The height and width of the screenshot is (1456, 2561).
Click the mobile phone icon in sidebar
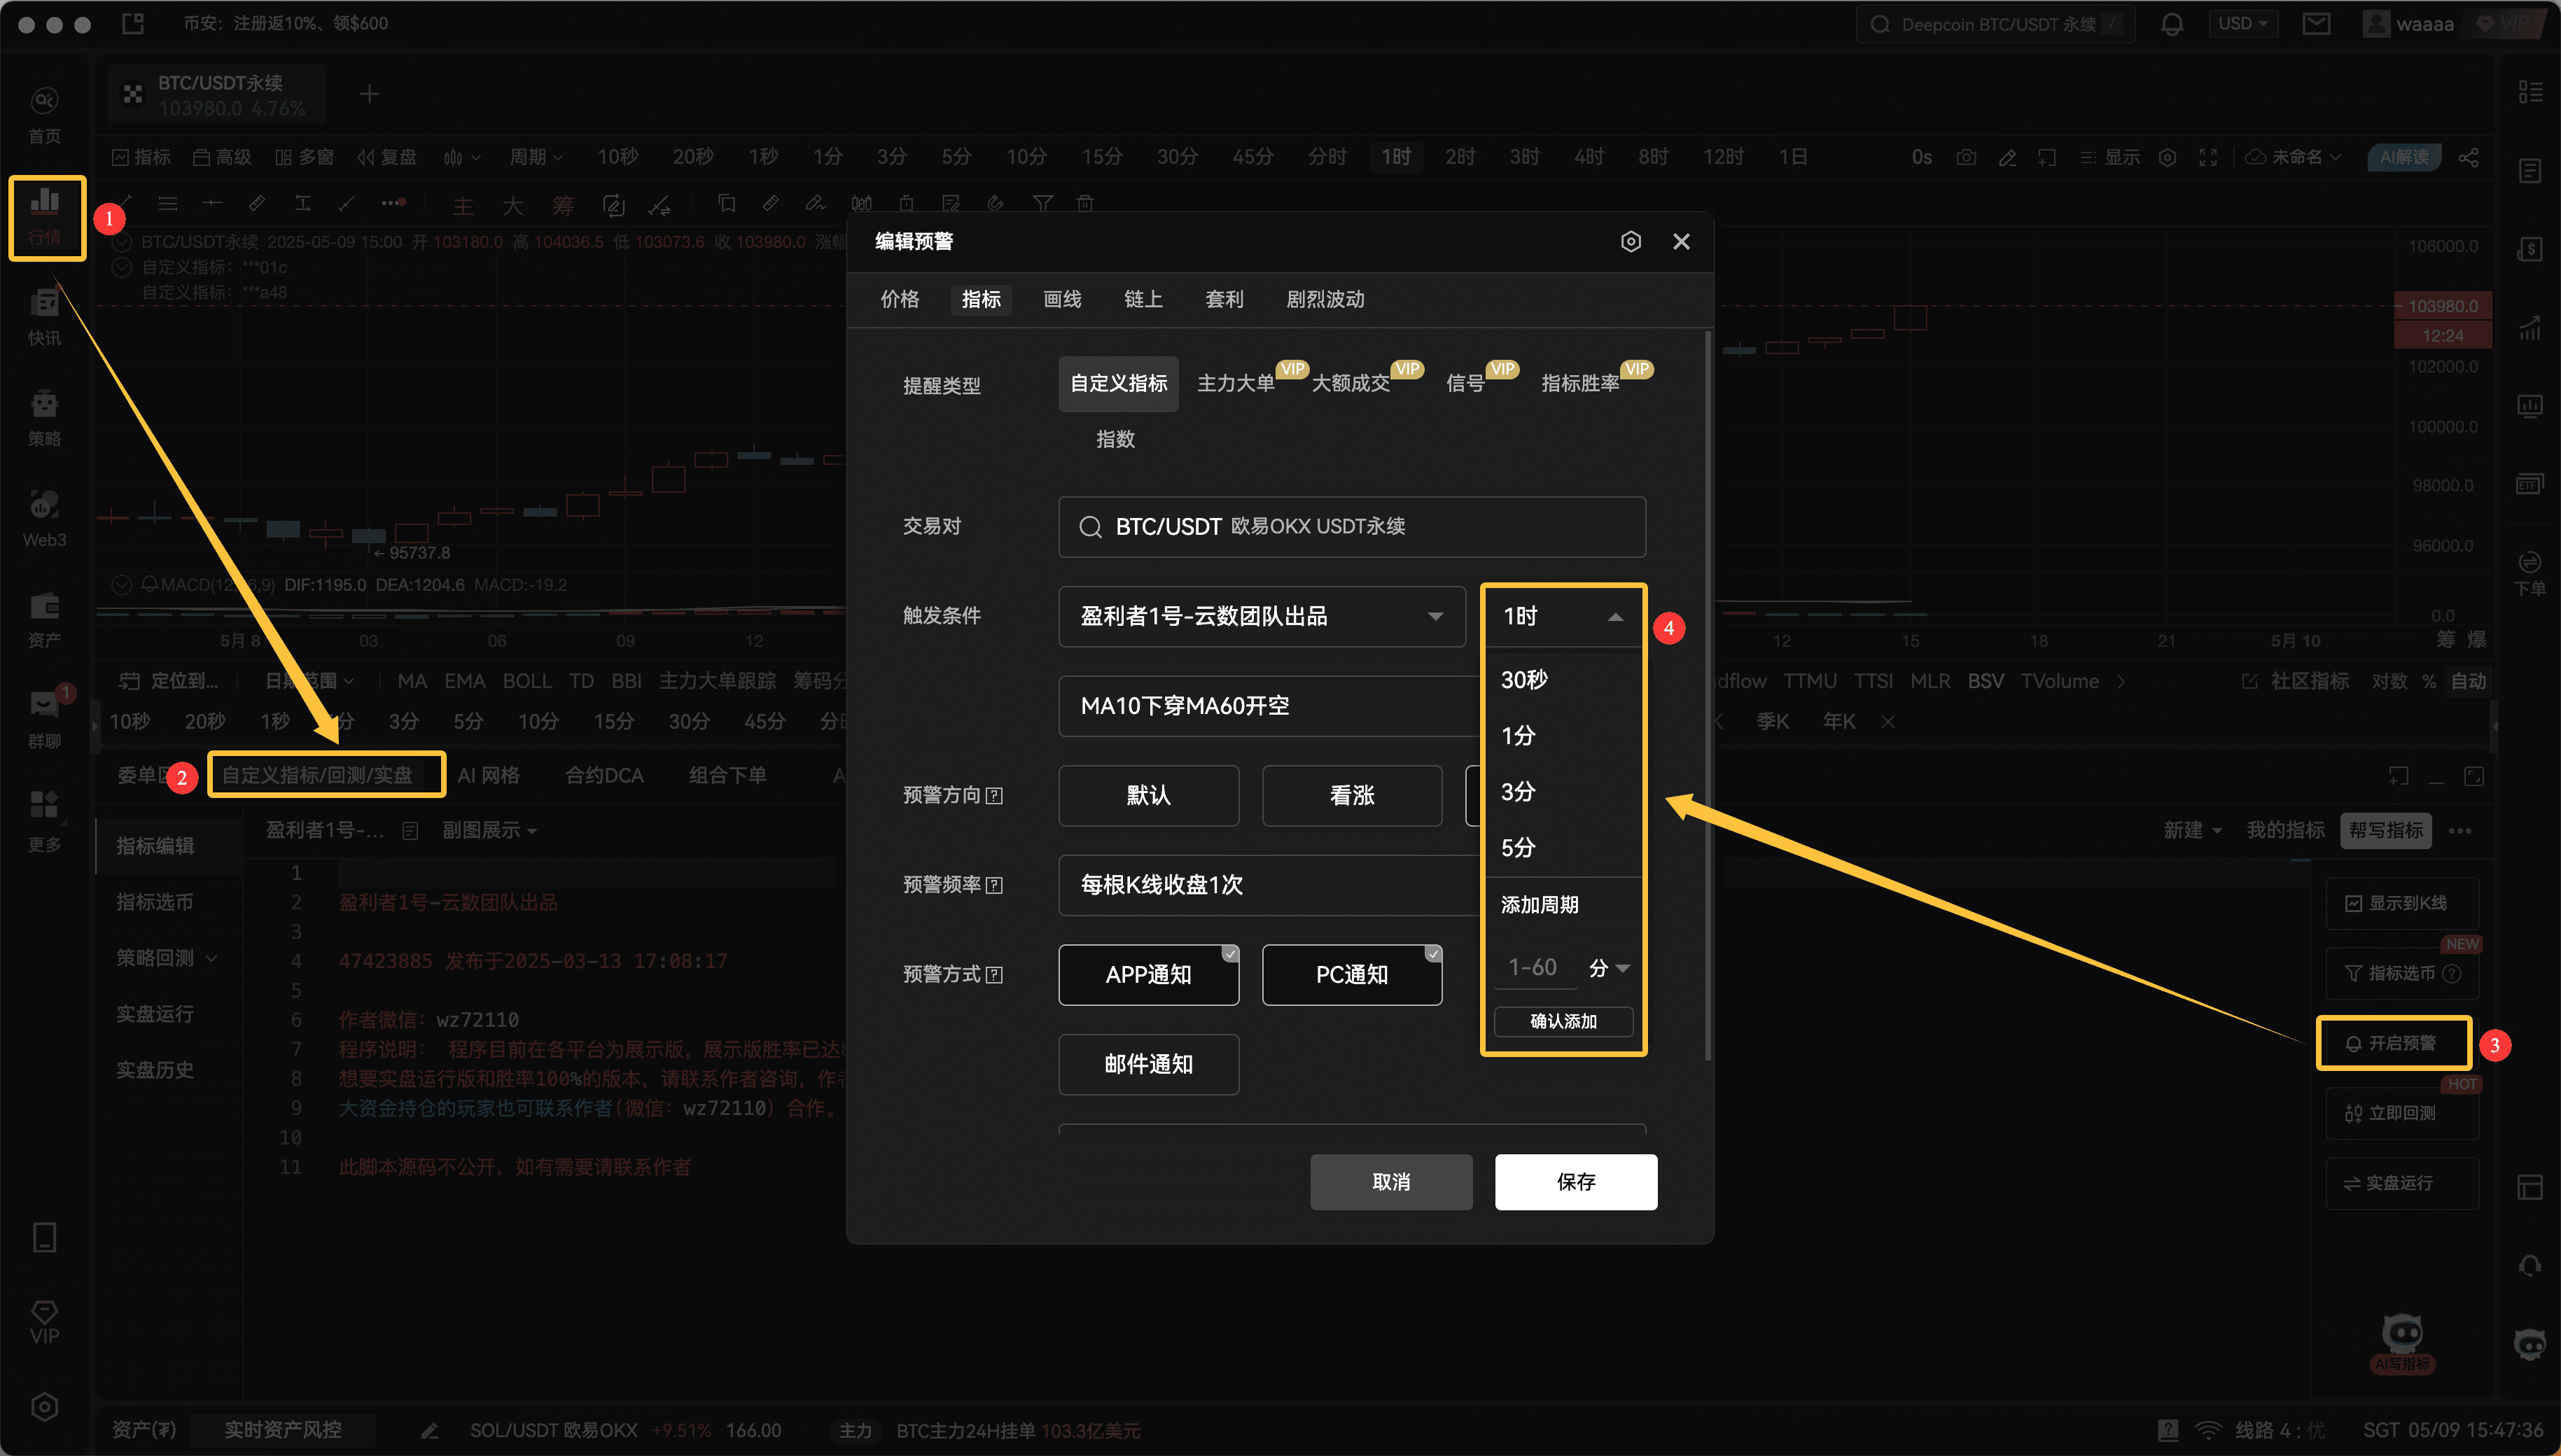44,1237
